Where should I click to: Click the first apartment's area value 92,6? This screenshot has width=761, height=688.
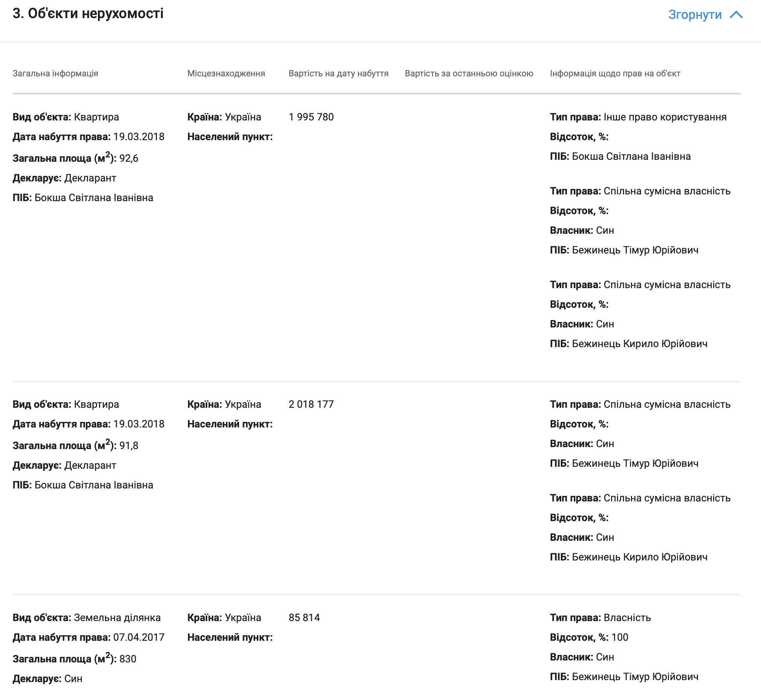pos(129,158)
